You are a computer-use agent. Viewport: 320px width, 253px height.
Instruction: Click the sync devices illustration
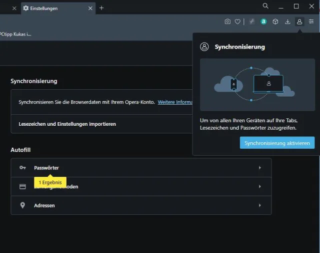(257, 84)
